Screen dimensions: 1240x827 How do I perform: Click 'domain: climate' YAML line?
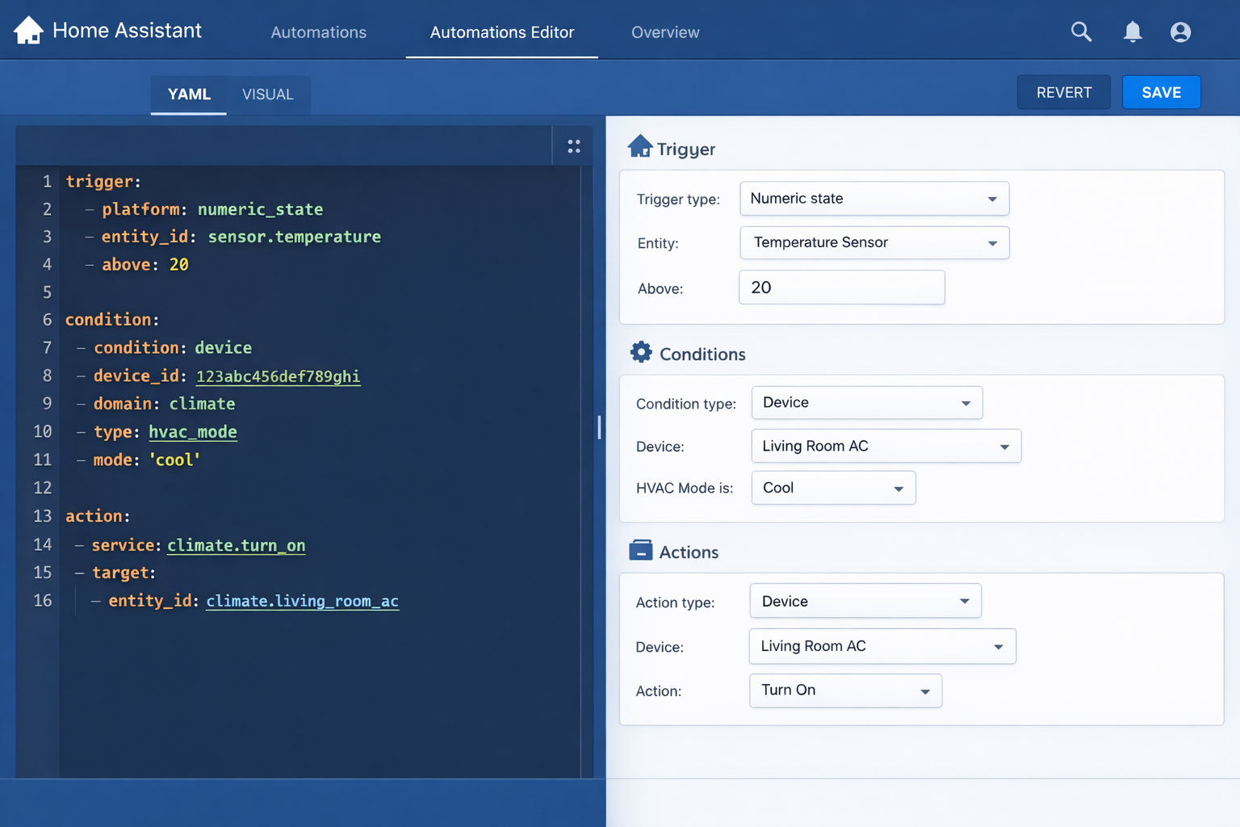point(165,404)
